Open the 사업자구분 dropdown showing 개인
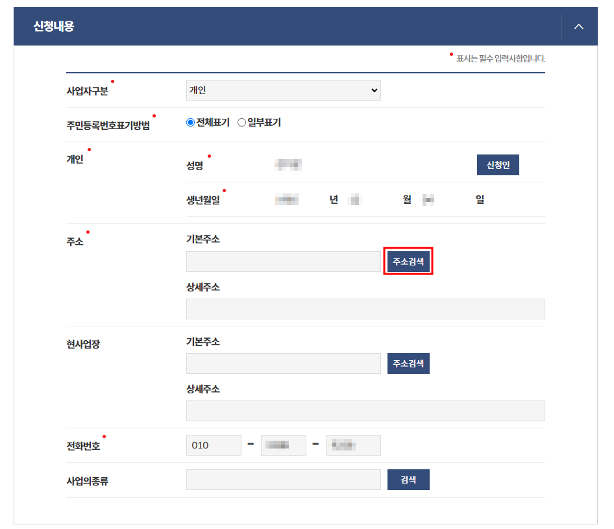The width and height of the screenshot is (614, 529). click(282, 90)
